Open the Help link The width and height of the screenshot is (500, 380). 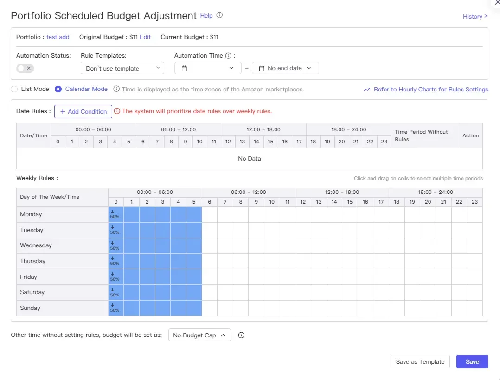[x=206, y=15]
